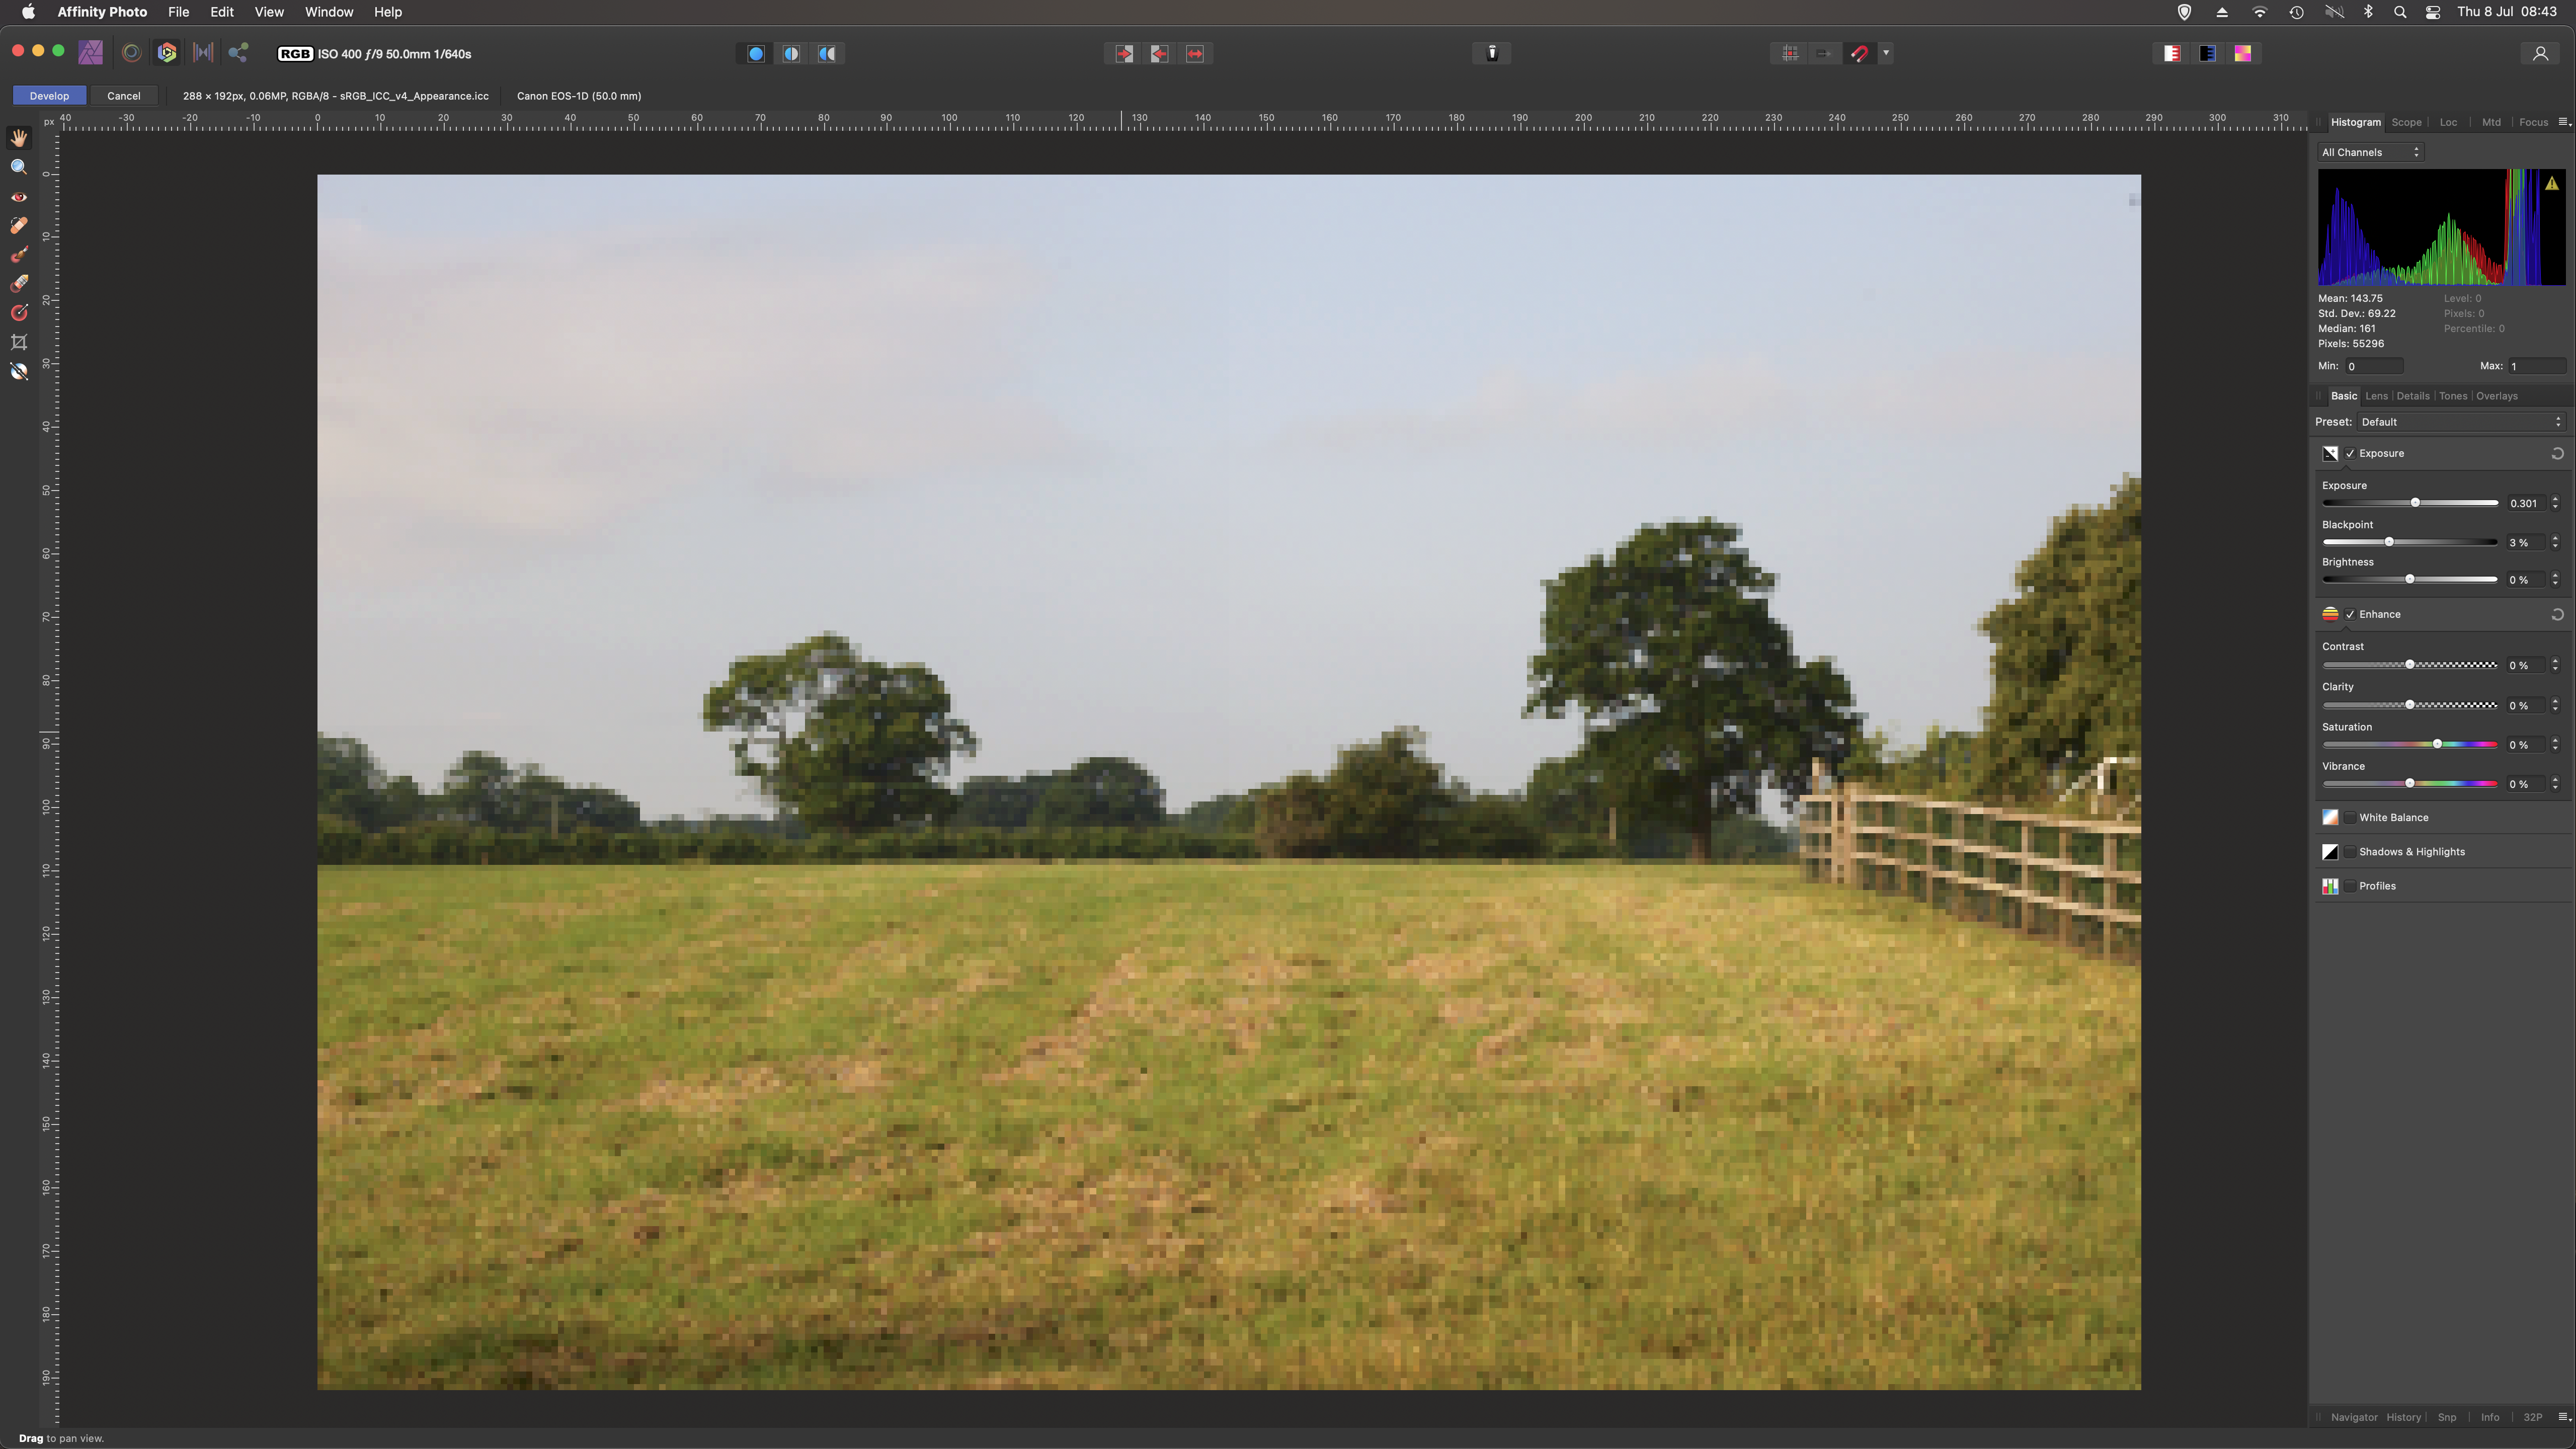The image size is (2576, 1449).
Task: Reset the Enhance section
Action: [2557, 615]
